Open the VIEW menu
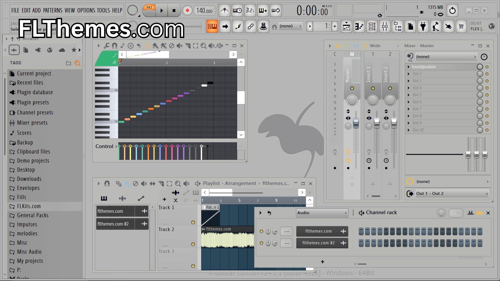This screenshot has width=500, height=281. [x=70, y=10]
